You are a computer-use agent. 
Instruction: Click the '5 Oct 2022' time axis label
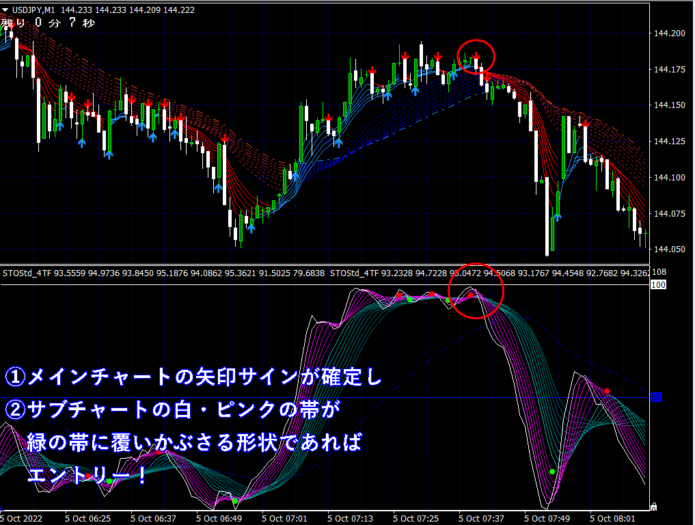tap(21, 518)
